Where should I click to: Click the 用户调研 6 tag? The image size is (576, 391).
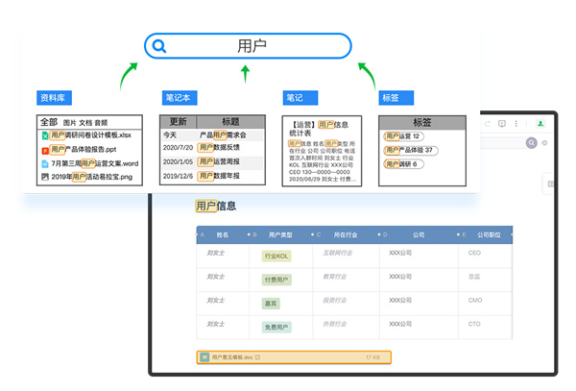point(403,164)
